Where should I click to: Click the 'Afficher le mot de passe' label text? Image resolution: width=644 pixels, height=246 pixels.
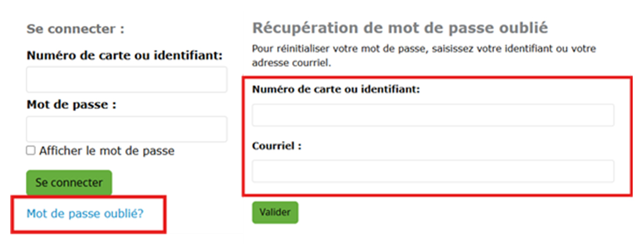(107, 151)
